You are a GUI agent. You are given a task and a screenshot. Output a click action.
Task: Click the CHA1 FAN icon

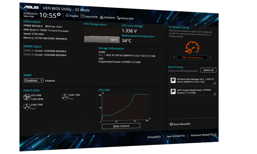click(x=65, y=97)
